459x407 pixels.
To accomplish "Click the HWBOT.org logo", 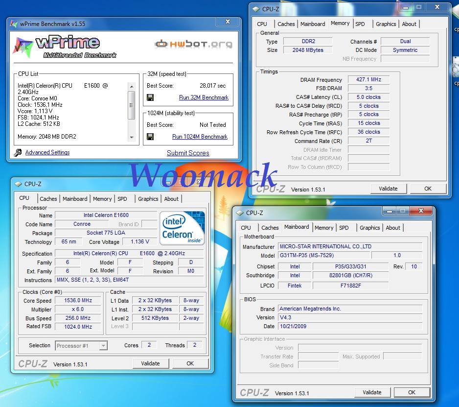I will [x=193, y=44].
